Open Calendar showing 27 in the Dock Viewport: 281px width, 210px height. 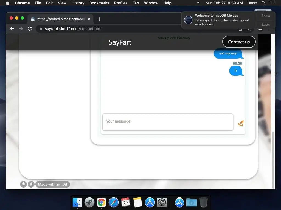(125, 202)
